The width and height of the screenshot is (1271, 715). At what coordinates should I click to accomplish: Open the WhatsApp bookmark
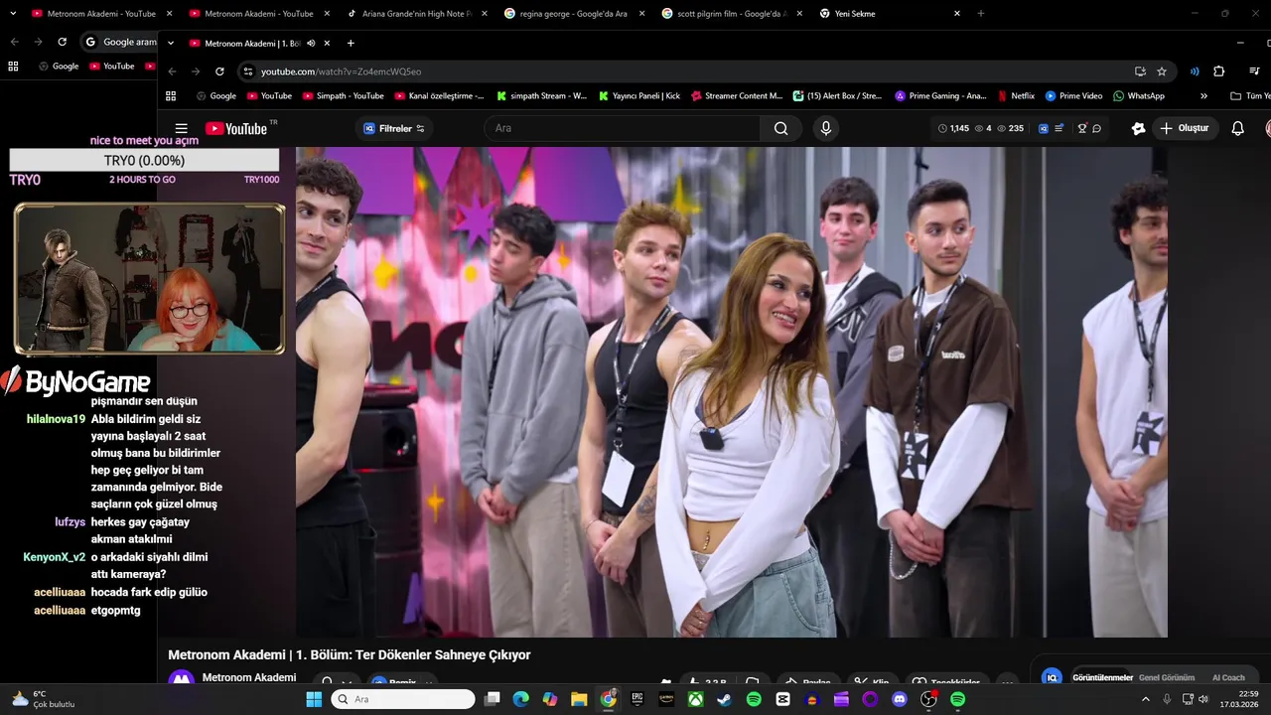pos(1138,96)
